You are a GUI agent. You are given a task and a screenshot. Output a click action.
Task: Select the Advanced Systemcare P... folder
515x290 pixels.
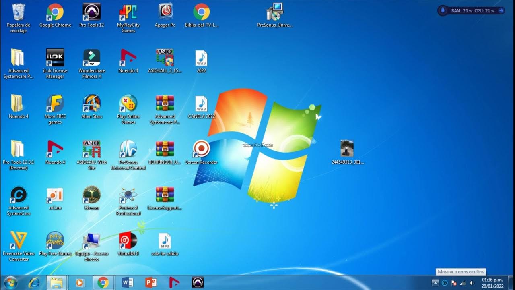coord(19,64)
